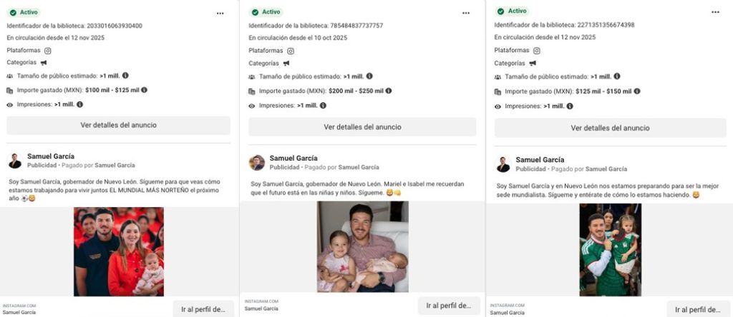Click Instagram platform icon on first ad
Screen dimensions: 733x317
coord(48,51)
